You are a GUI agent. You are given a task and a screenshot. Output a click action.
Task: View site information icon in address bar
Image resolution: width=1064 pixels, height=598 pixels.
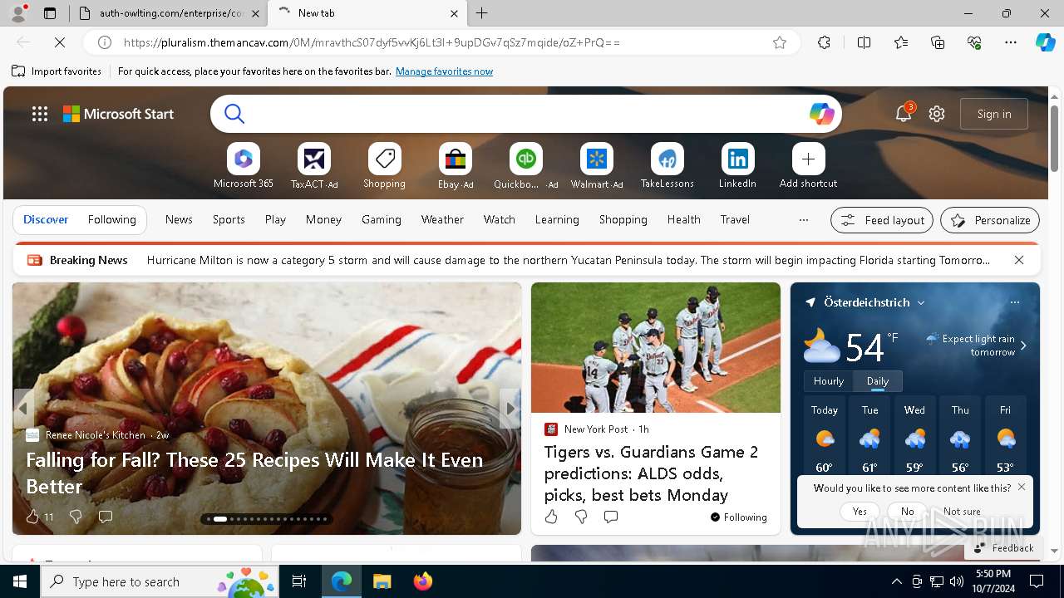point(105,42)
